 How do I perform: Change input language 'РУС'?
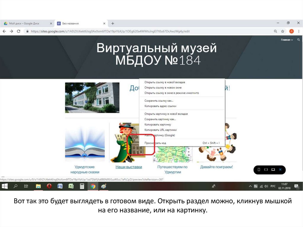(273, 186)
